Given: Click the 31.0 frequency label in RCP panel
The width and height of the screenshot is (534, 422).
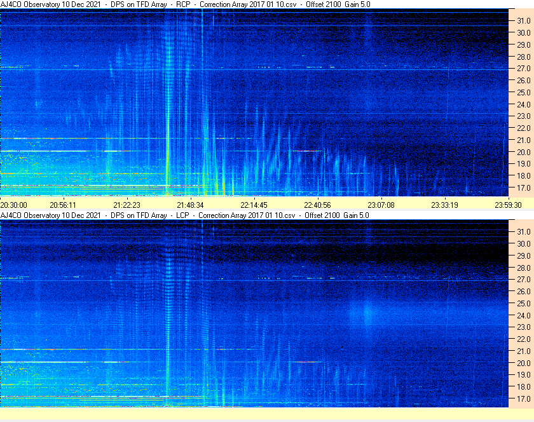Looking at the screenshot, I should (524, 21).
